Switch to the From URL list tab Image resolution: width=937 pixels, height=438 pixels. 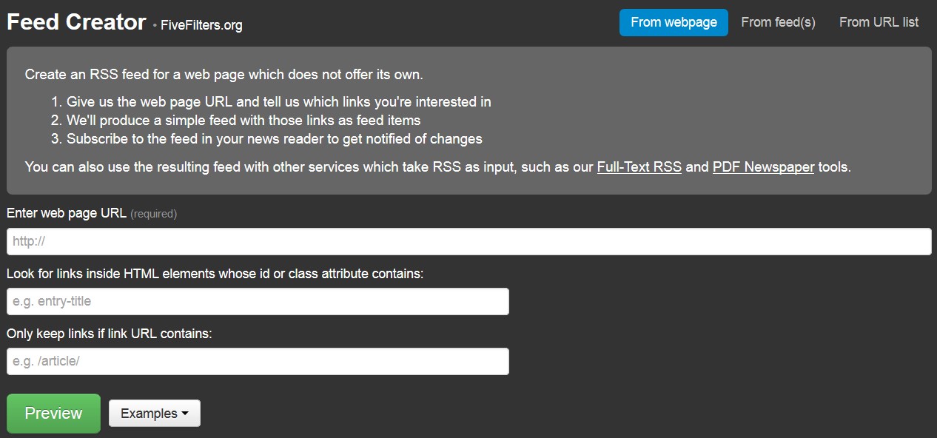[879, 22]
